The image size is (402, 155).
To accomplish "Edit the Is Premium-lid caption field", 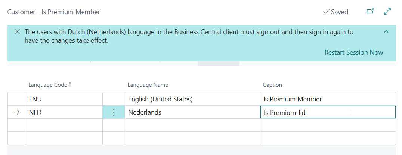I will 327,112.
